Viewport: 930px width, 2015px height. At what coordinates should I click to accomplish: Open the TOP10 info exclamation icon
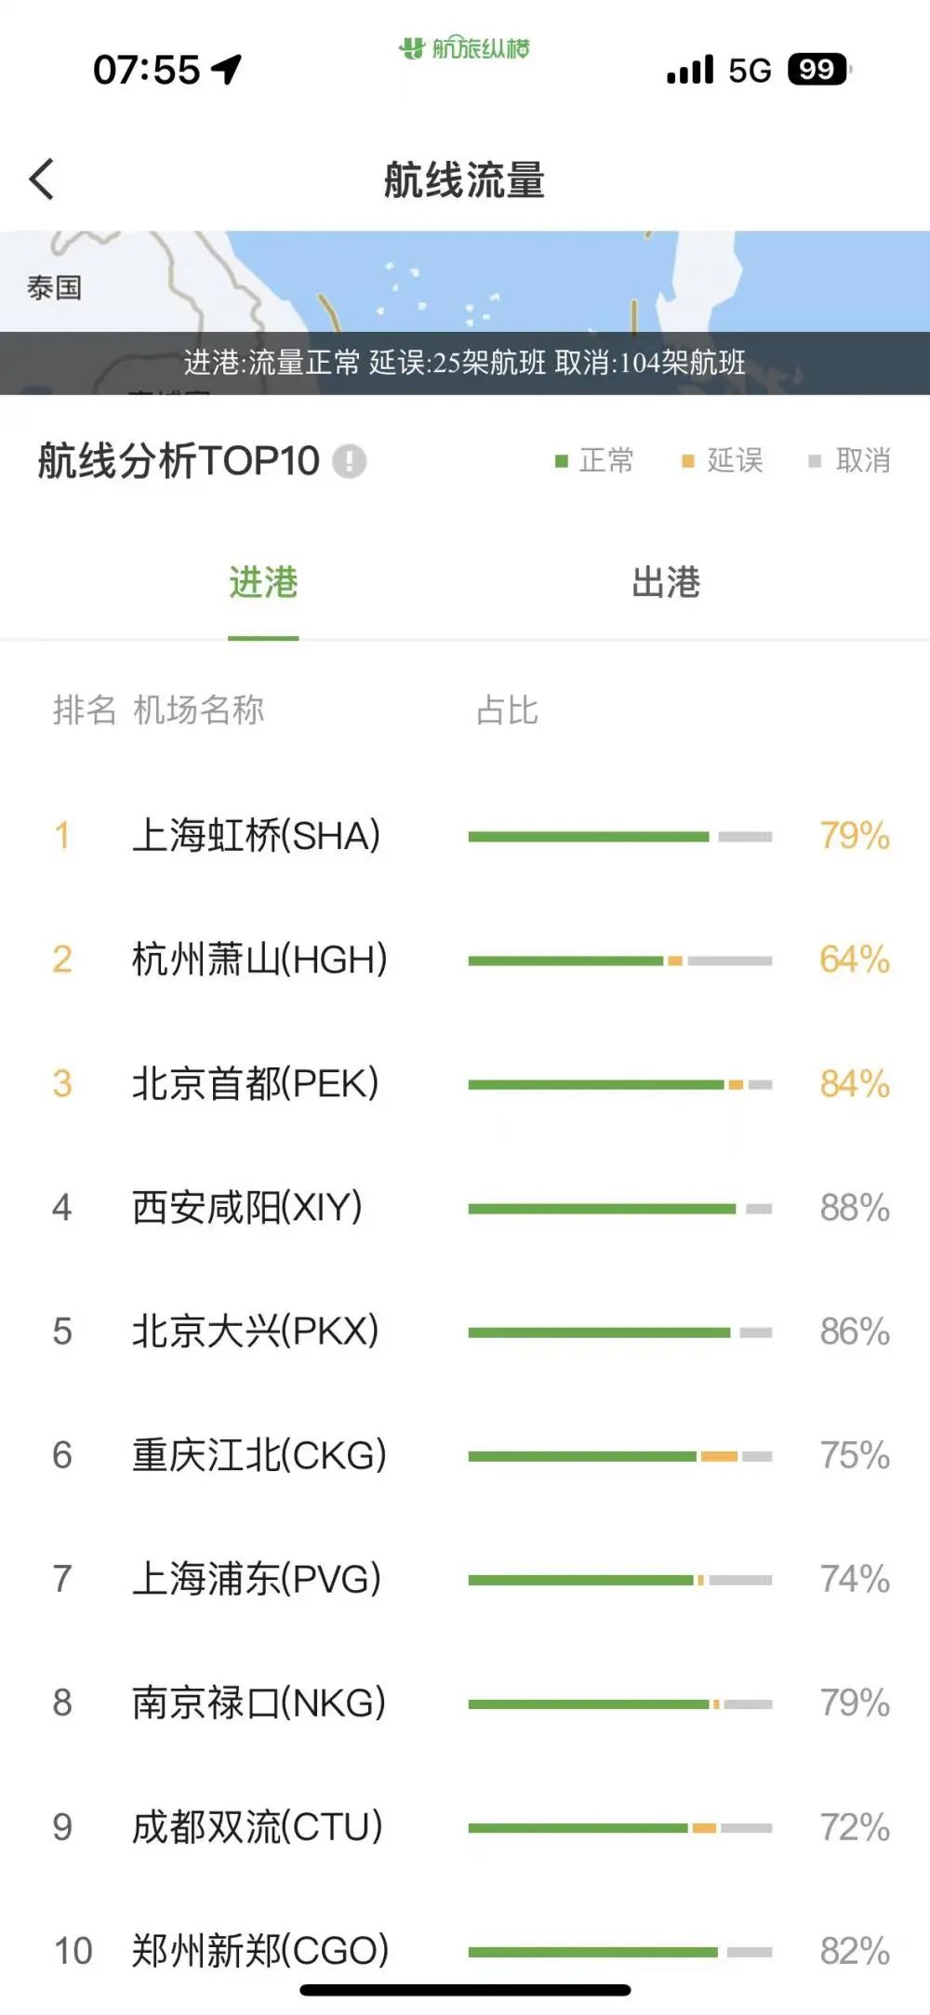point(350,461)
